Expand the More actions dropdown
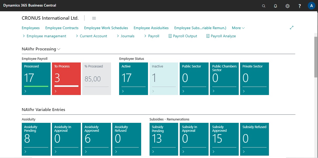 238,28
